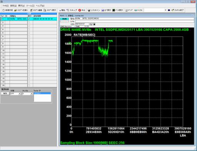The width and height of the screenshot is (197, 151).
Task: Check the Port 2 checkbox
Action: pos(2,22)
